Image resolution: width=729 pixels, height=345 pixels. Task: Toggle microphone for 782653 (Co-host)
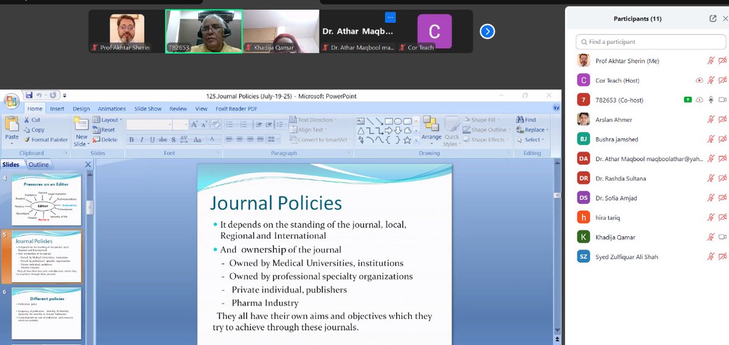point(710,100)
